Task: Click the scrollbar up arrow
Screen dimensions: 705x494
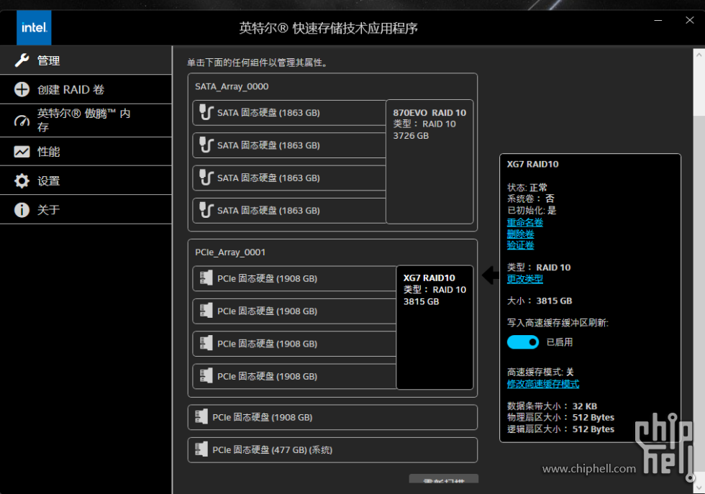Action: [x=699, y=55]
